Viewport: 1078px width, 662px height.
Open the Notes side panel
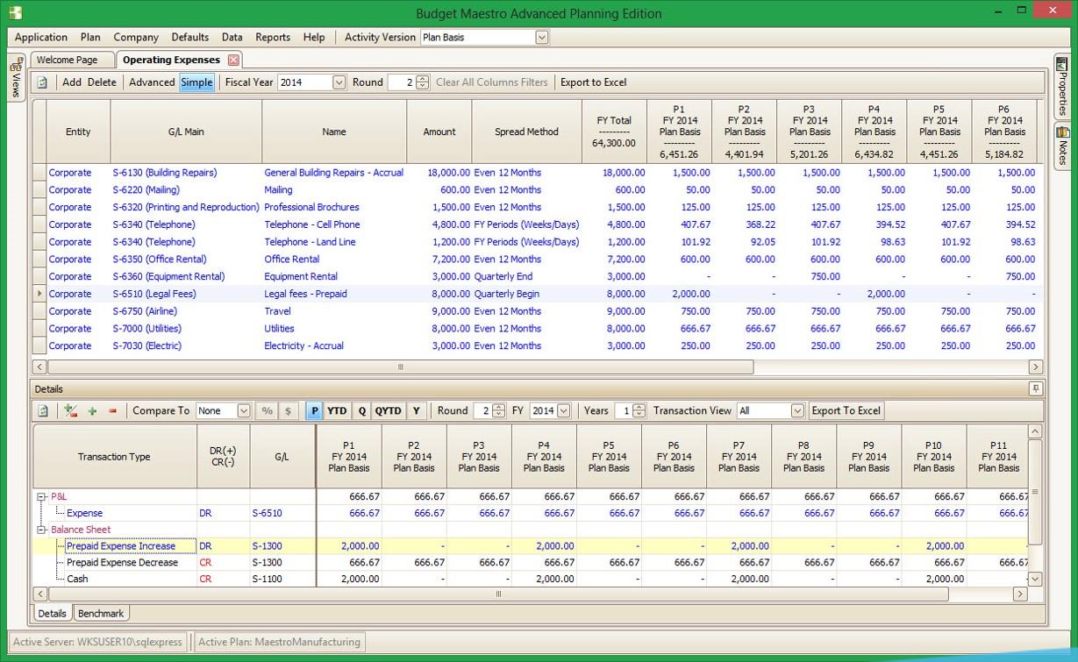(x=1061, y=146)
